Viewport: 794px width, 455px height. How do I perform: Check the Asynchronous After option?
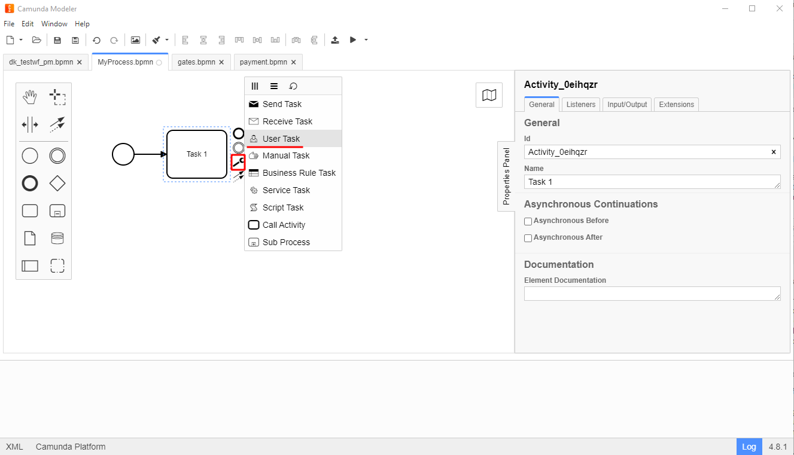528,238
